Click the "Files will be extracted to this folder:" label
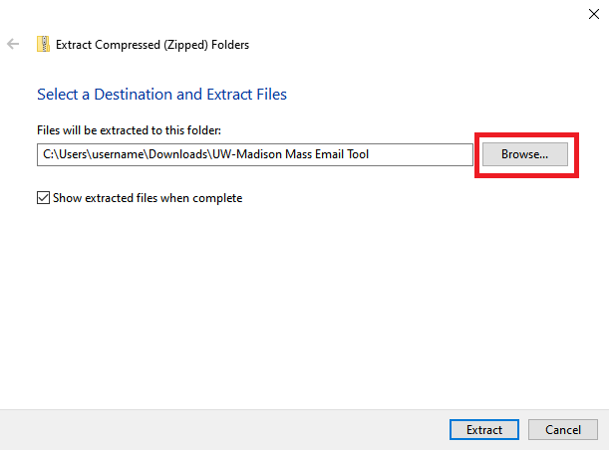The height and width of the screenshot is (450, 610). tap(129, 130)
